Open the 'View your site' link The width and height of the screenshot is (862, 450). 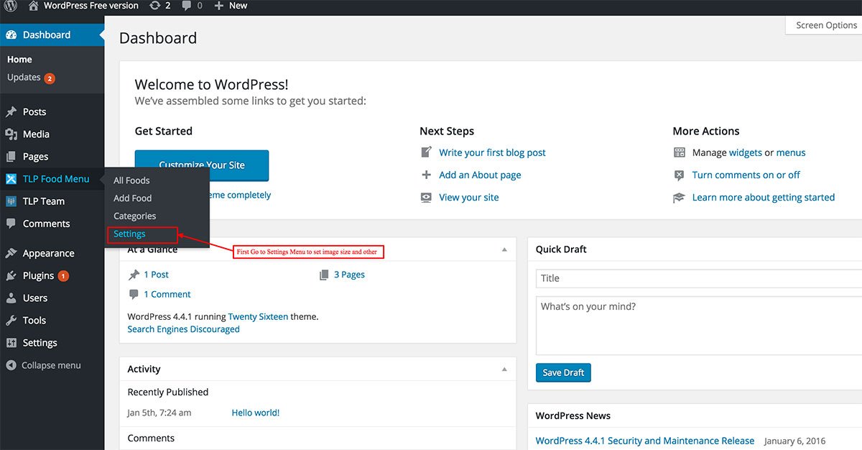[x=468, y=197]
